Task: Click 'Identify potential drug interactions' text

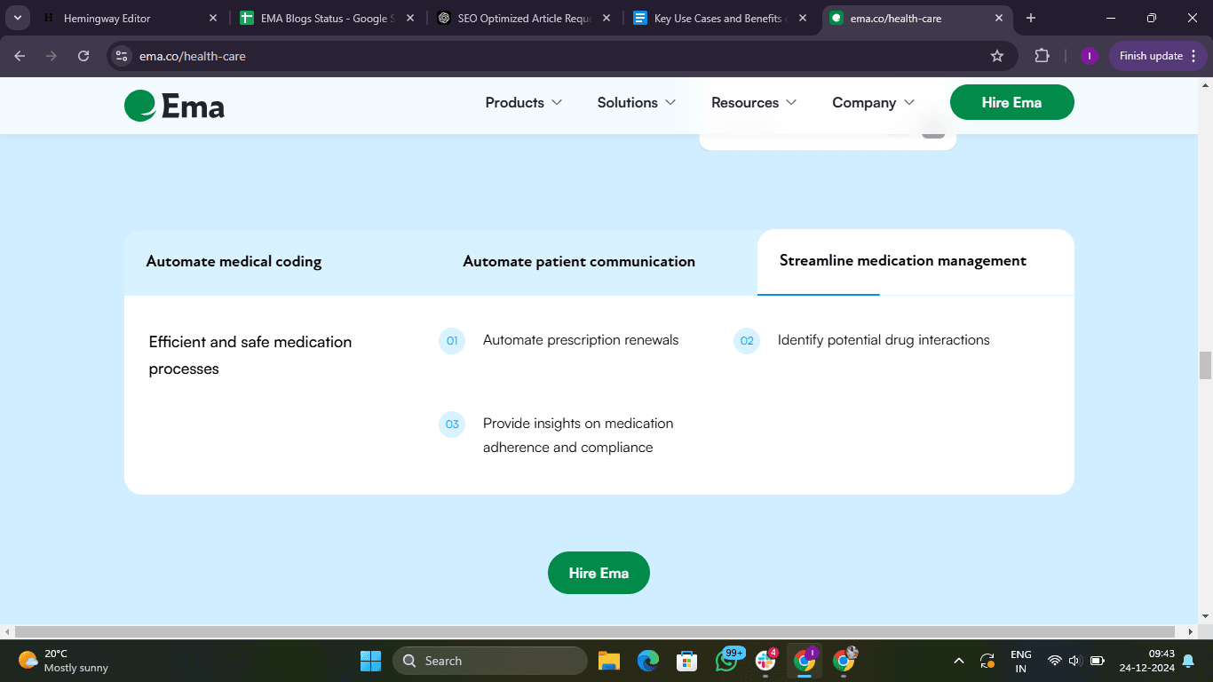Action: (884, 340)
